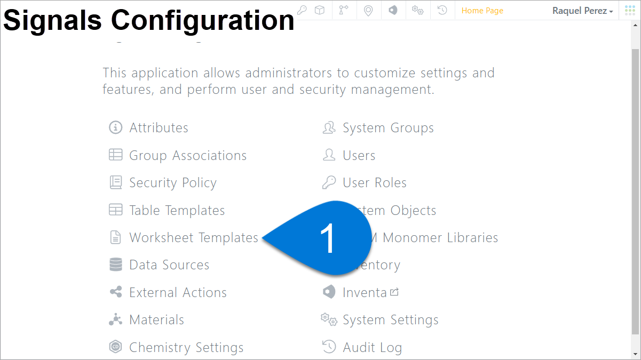Click the Group Associations list icon

point(115,155)
